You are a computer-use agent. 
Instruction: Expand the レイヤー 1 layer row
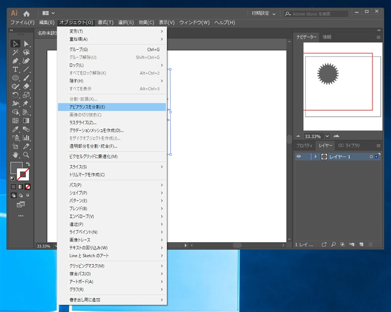coord(315,157)
